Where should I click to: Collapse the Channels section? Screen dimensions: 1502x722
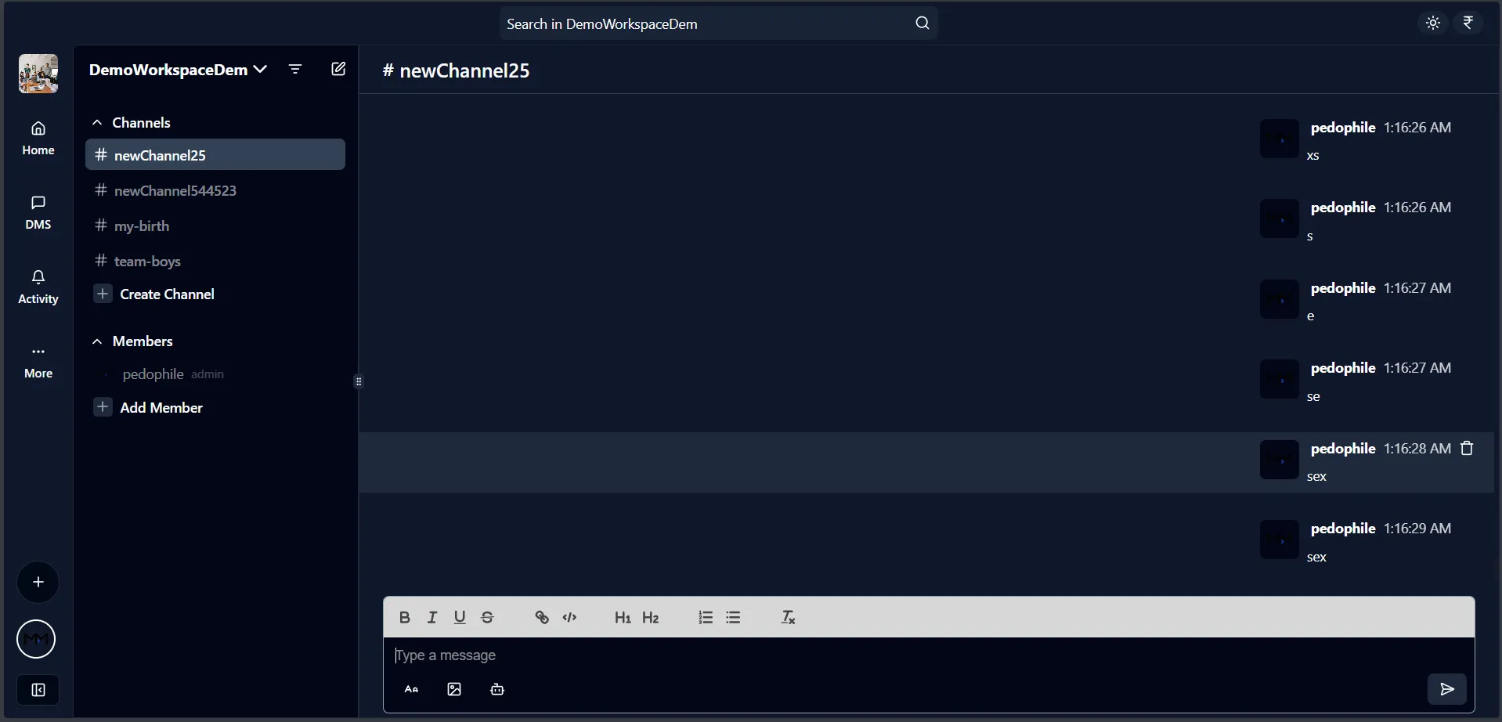click(97, 123)
